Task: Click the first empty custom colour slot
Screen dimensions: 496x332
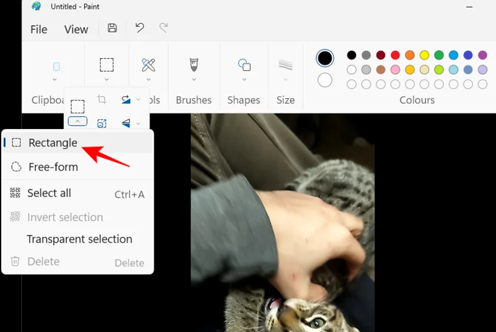Action: click(352, 84)
